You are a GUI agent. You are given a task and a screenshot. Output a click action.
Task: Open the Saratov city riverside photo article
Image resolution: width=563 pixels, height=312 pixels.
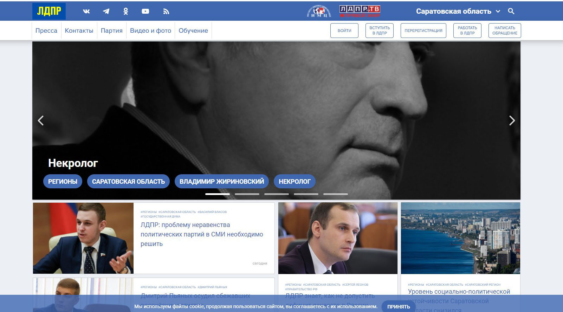point(460,238)
